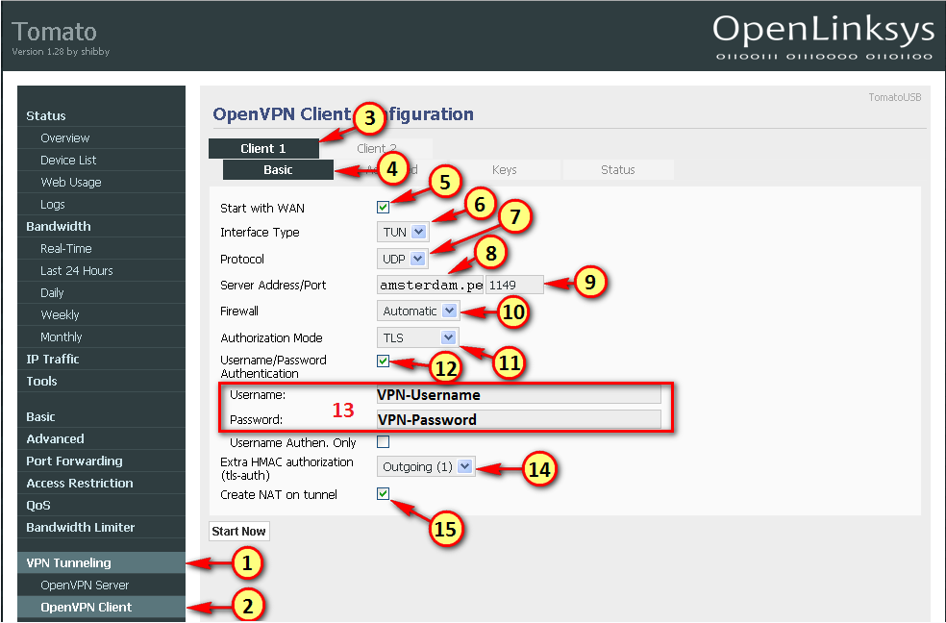
Task: Open Daily bandwidth page
Action: (101, 293)
